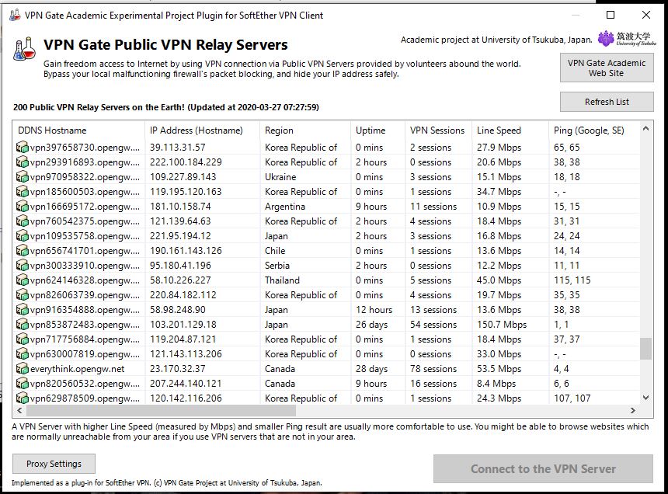
Task: Click server icon for vpn970958322 row
Action: click(x=23, y=177)
